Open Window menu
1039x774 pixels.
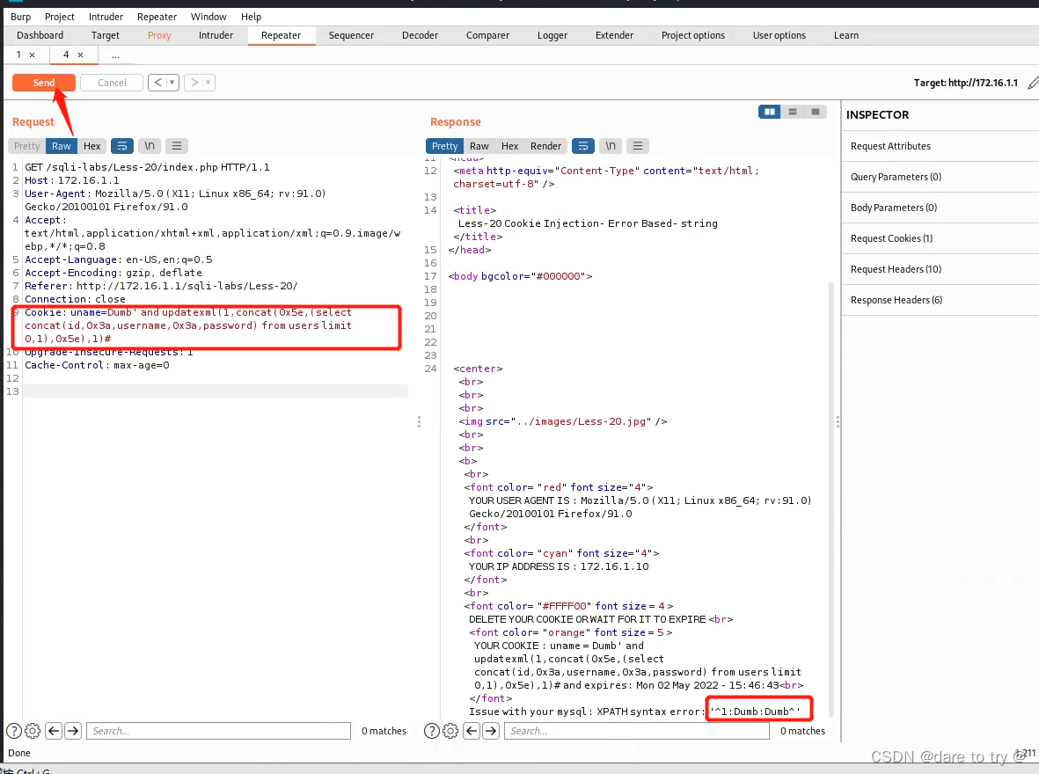[209, 17]
